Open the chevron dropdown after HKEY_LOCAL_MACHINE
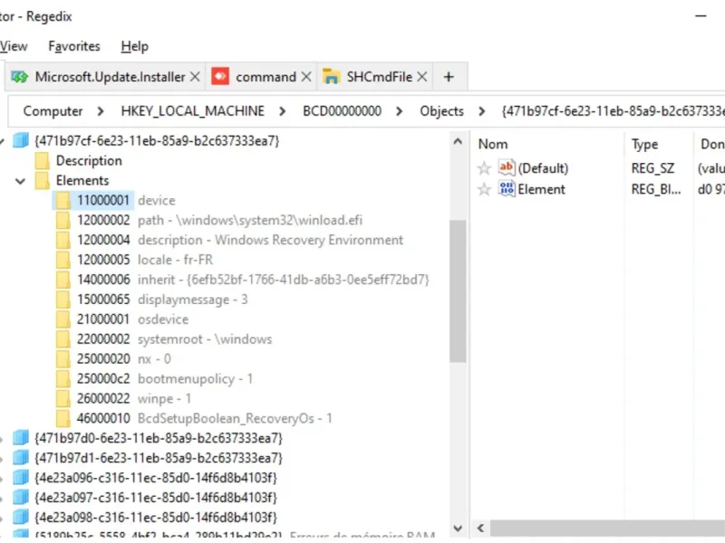The image size is (725, 543). (282, 111)
